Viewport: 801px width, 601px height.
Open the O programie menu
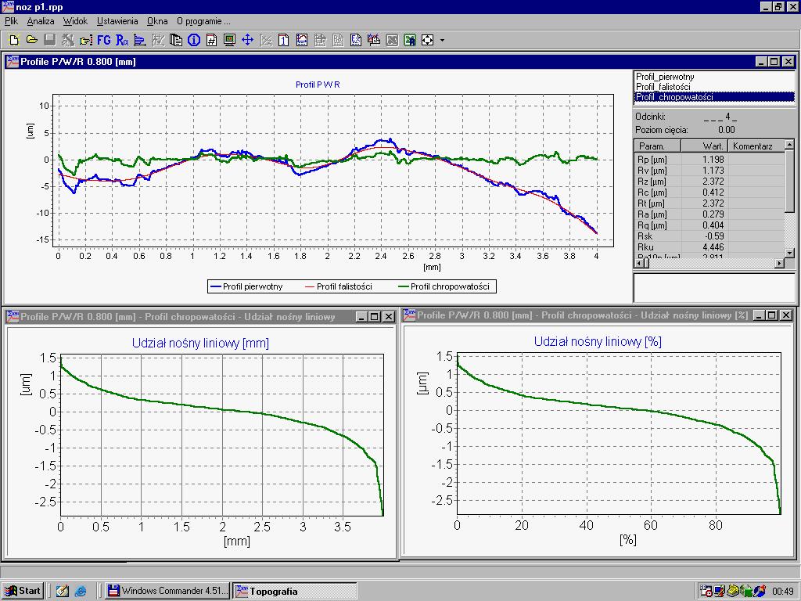pyautogui.click(x=203, y=21)
